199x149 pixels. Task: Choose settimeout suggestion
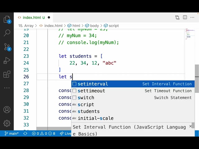coord(133,91)
